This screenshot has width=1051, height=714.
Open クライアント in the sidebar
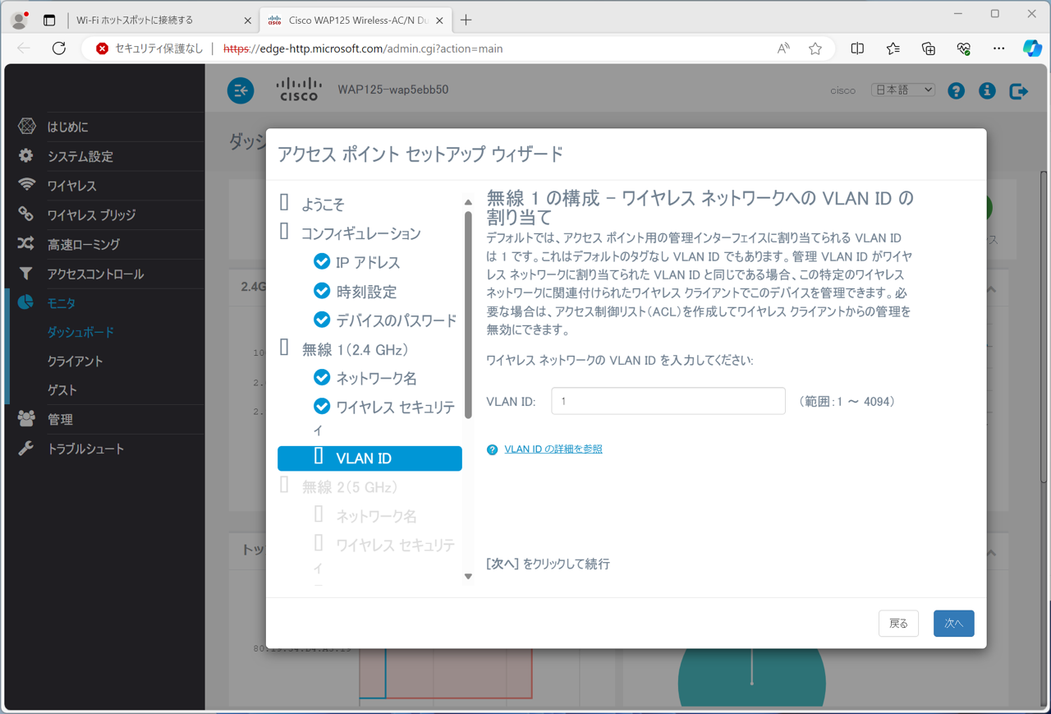(x=75, y=362)
